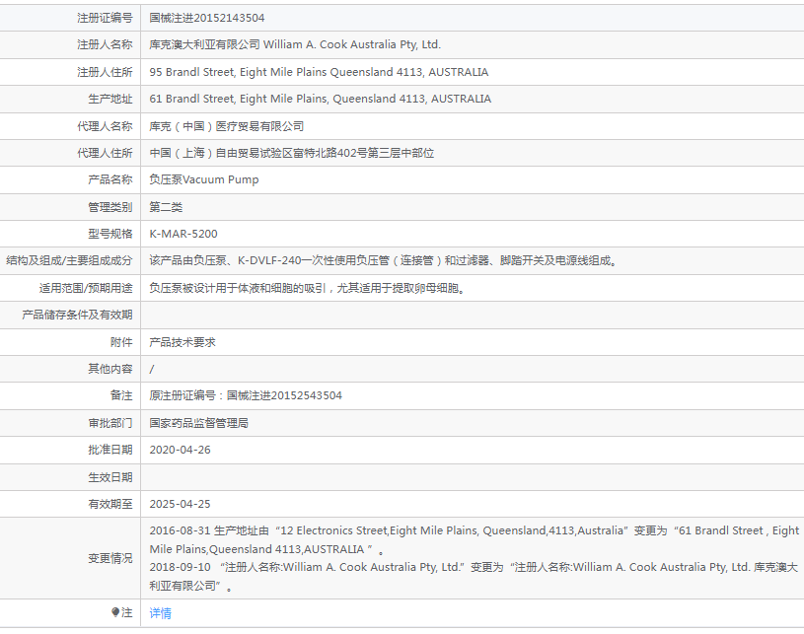Click the 生产地址 label

point(110,99)
